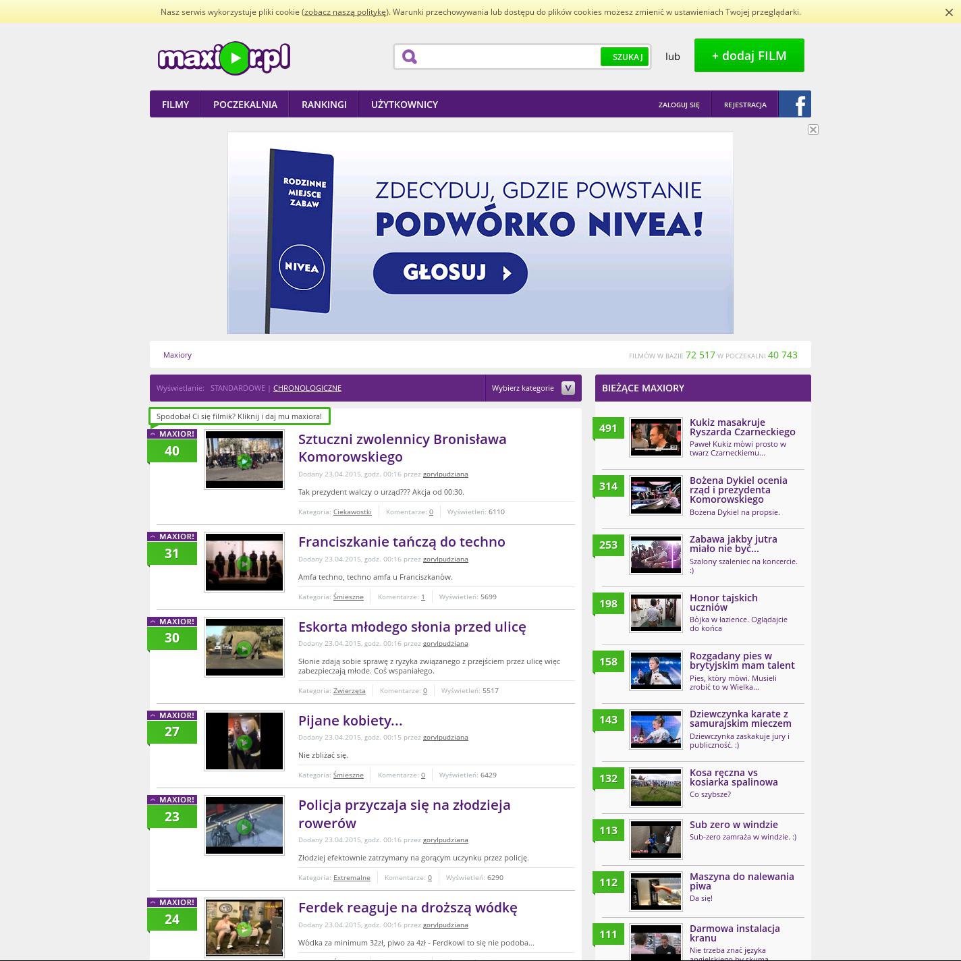The image size is (961, 961).
Task: Click the Zaloguj się link
Action: [x=679, y=105]
